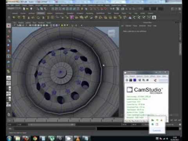
Task: Click inside the Maya command line field
Action: coord(55,129)
